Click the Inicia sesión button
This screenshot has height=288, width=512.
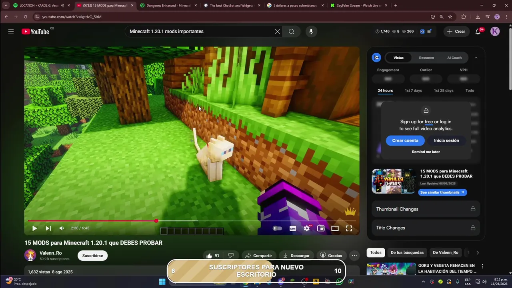pyautogui.click(x=446, y=140)
